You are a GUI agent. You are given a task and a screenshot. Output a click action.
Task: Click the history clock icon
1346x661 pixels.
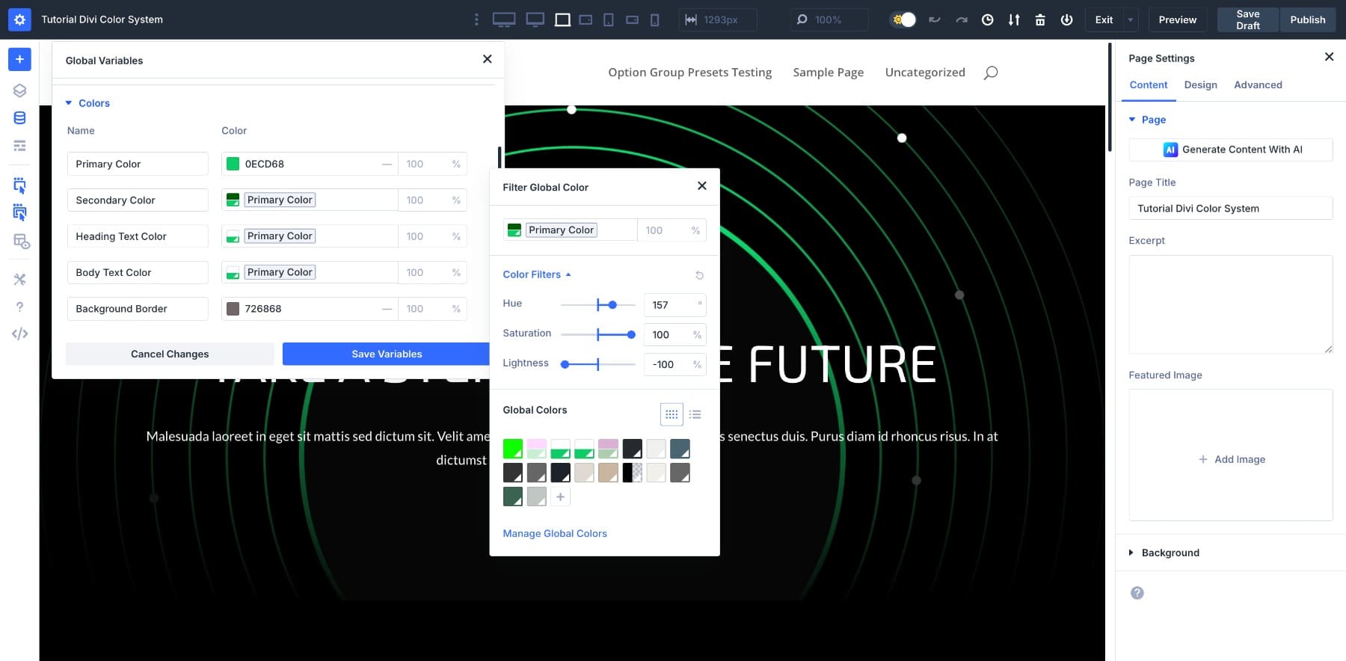pyautogui.click(x=987, y=20)
